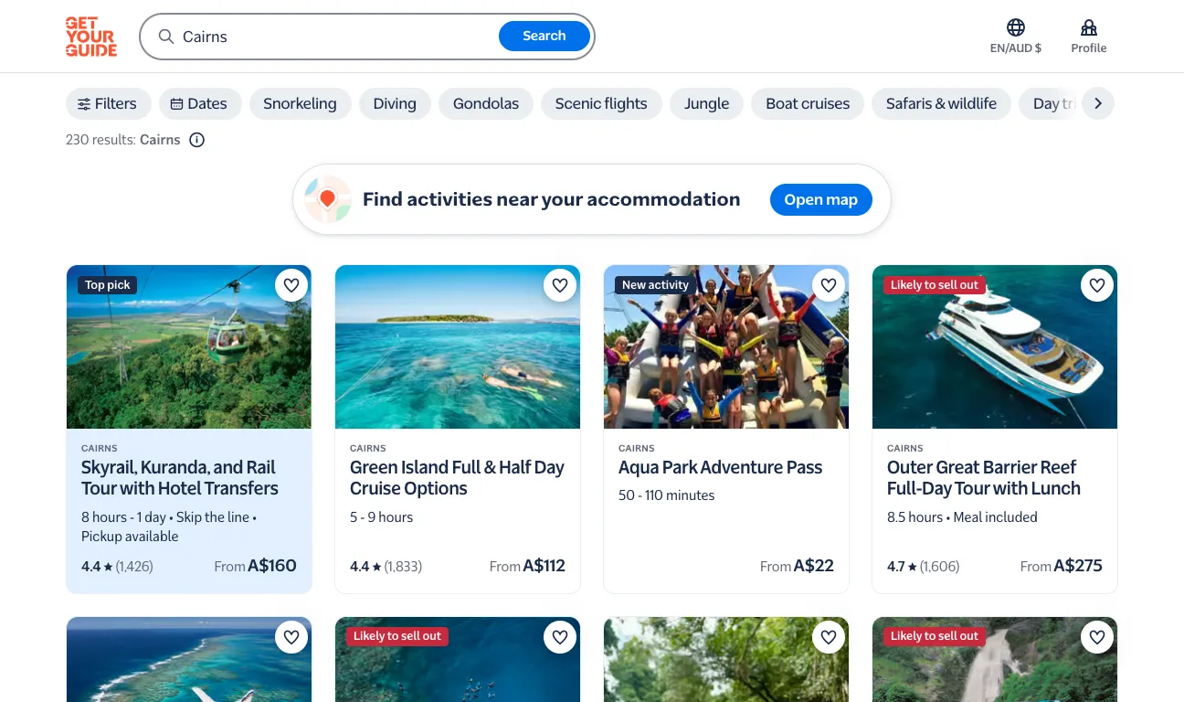Click the results info icon beside Cairns

click(x=196, y=140)
